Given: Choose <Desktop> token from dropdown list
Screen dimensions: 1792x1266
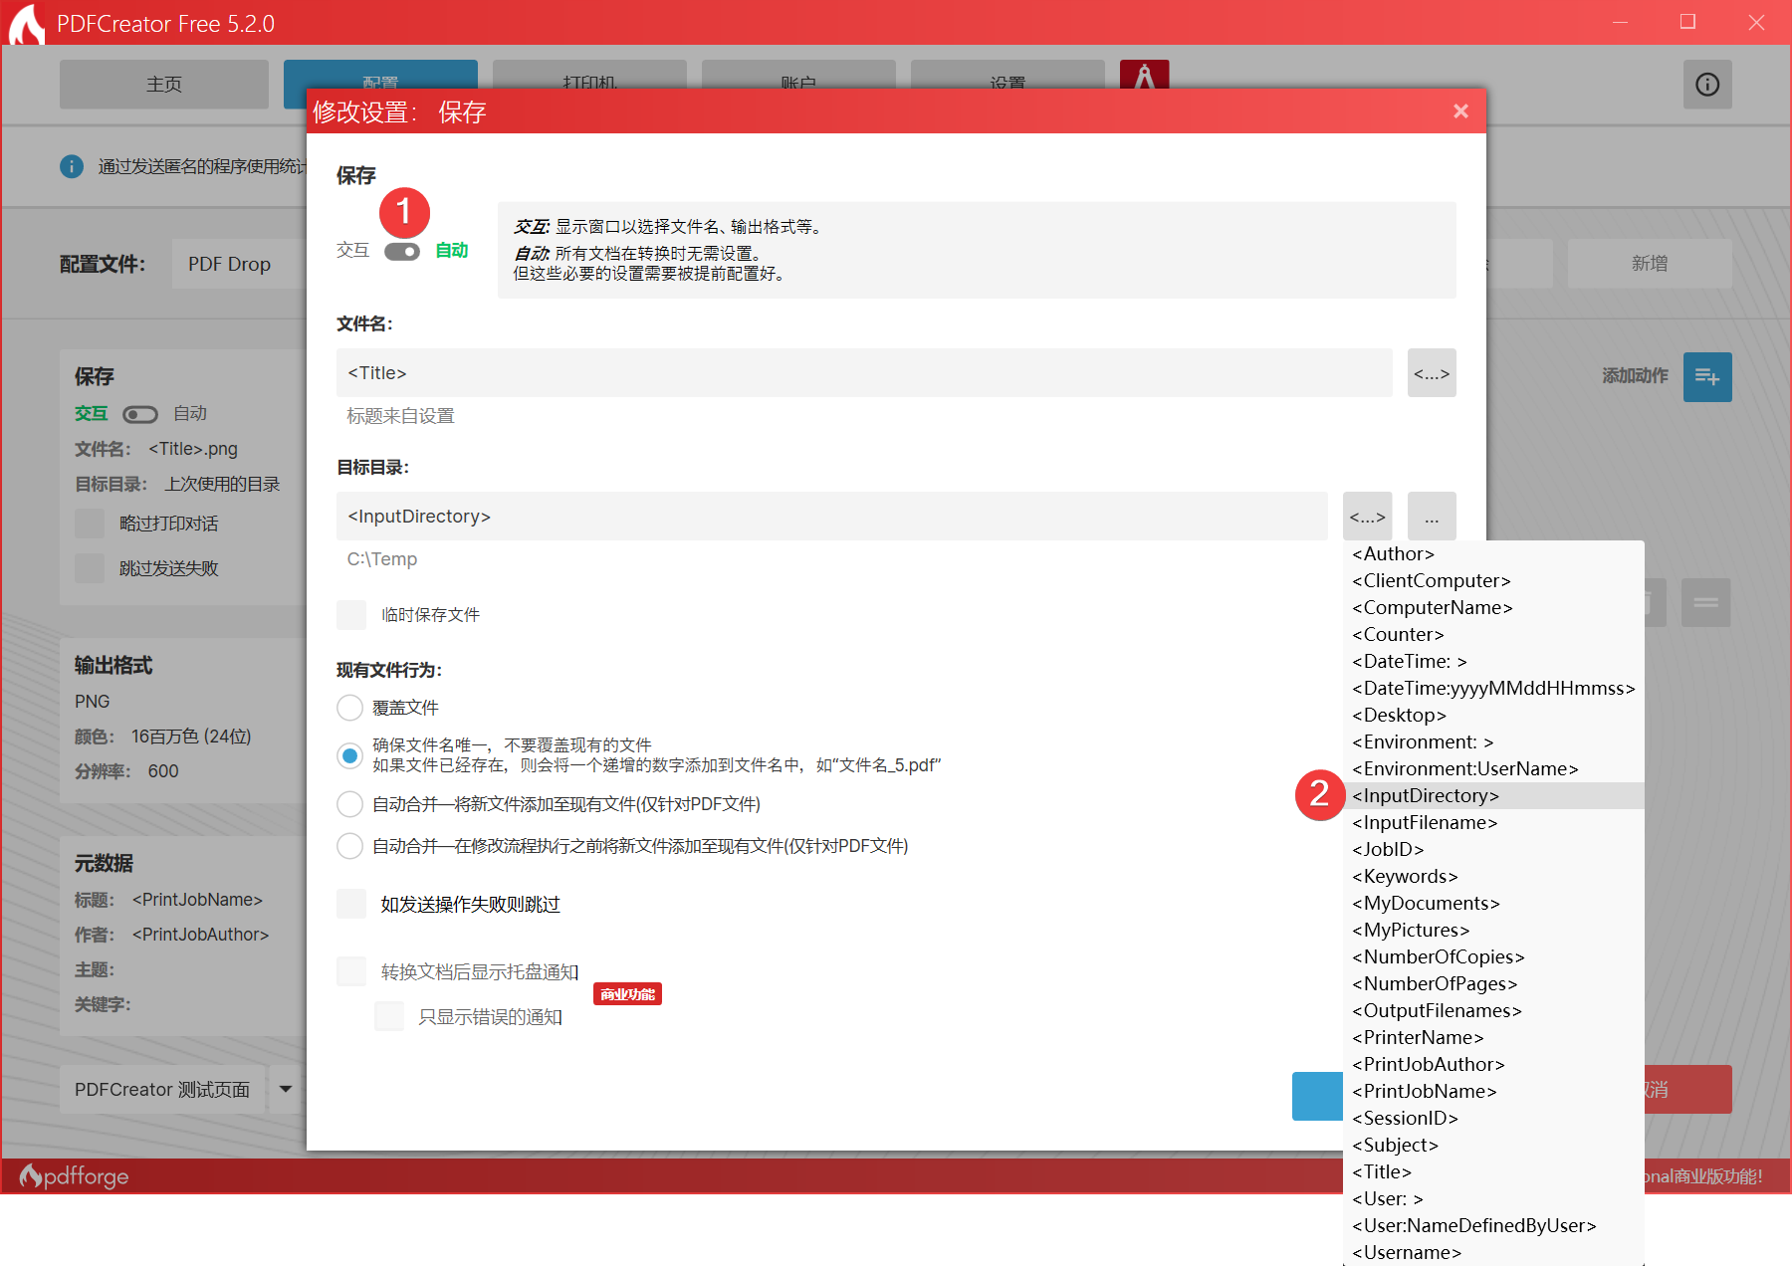Looking at the screenshot, I should [1398, 715].
